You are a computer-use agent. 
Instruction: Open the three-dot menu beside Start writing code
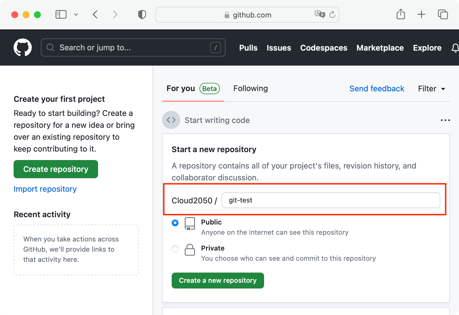pos(445,120)
